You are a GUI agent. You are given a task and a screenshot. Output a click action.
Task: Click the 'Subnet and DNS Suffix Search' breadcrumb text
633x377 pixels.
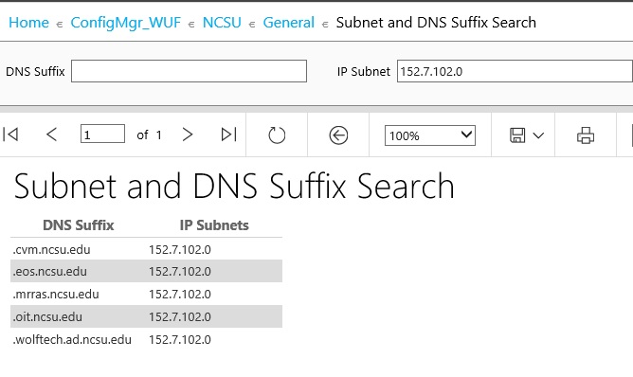click(x=436, y=23)
